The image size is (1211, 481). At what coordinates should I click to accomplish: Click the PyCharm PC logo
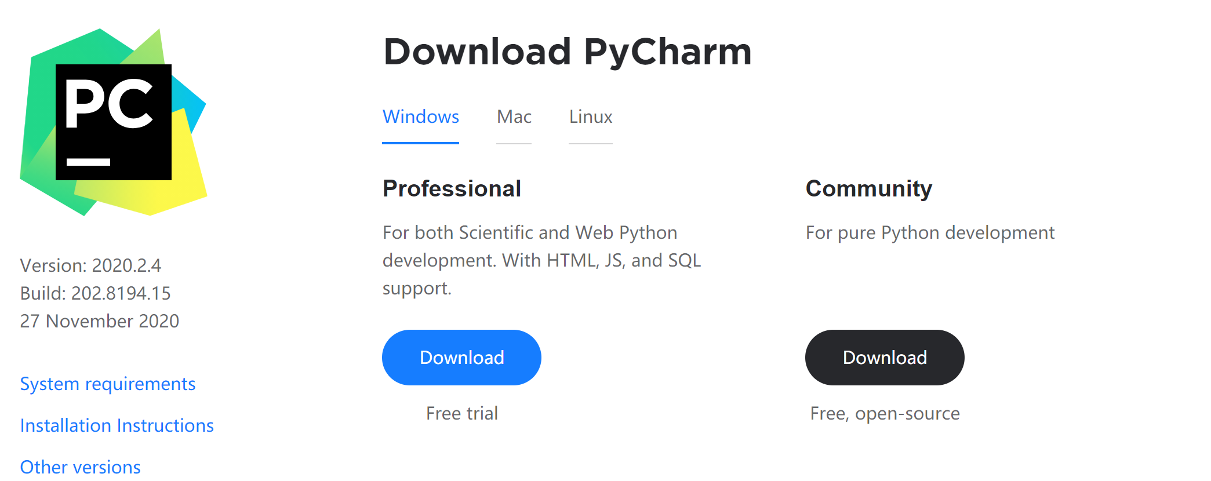[114, 122]
